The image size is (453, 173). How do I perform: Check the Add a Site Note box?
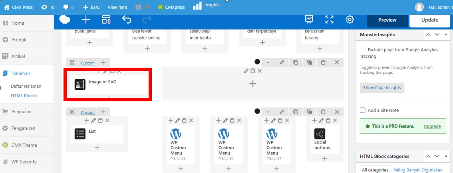tap(363, 110)
